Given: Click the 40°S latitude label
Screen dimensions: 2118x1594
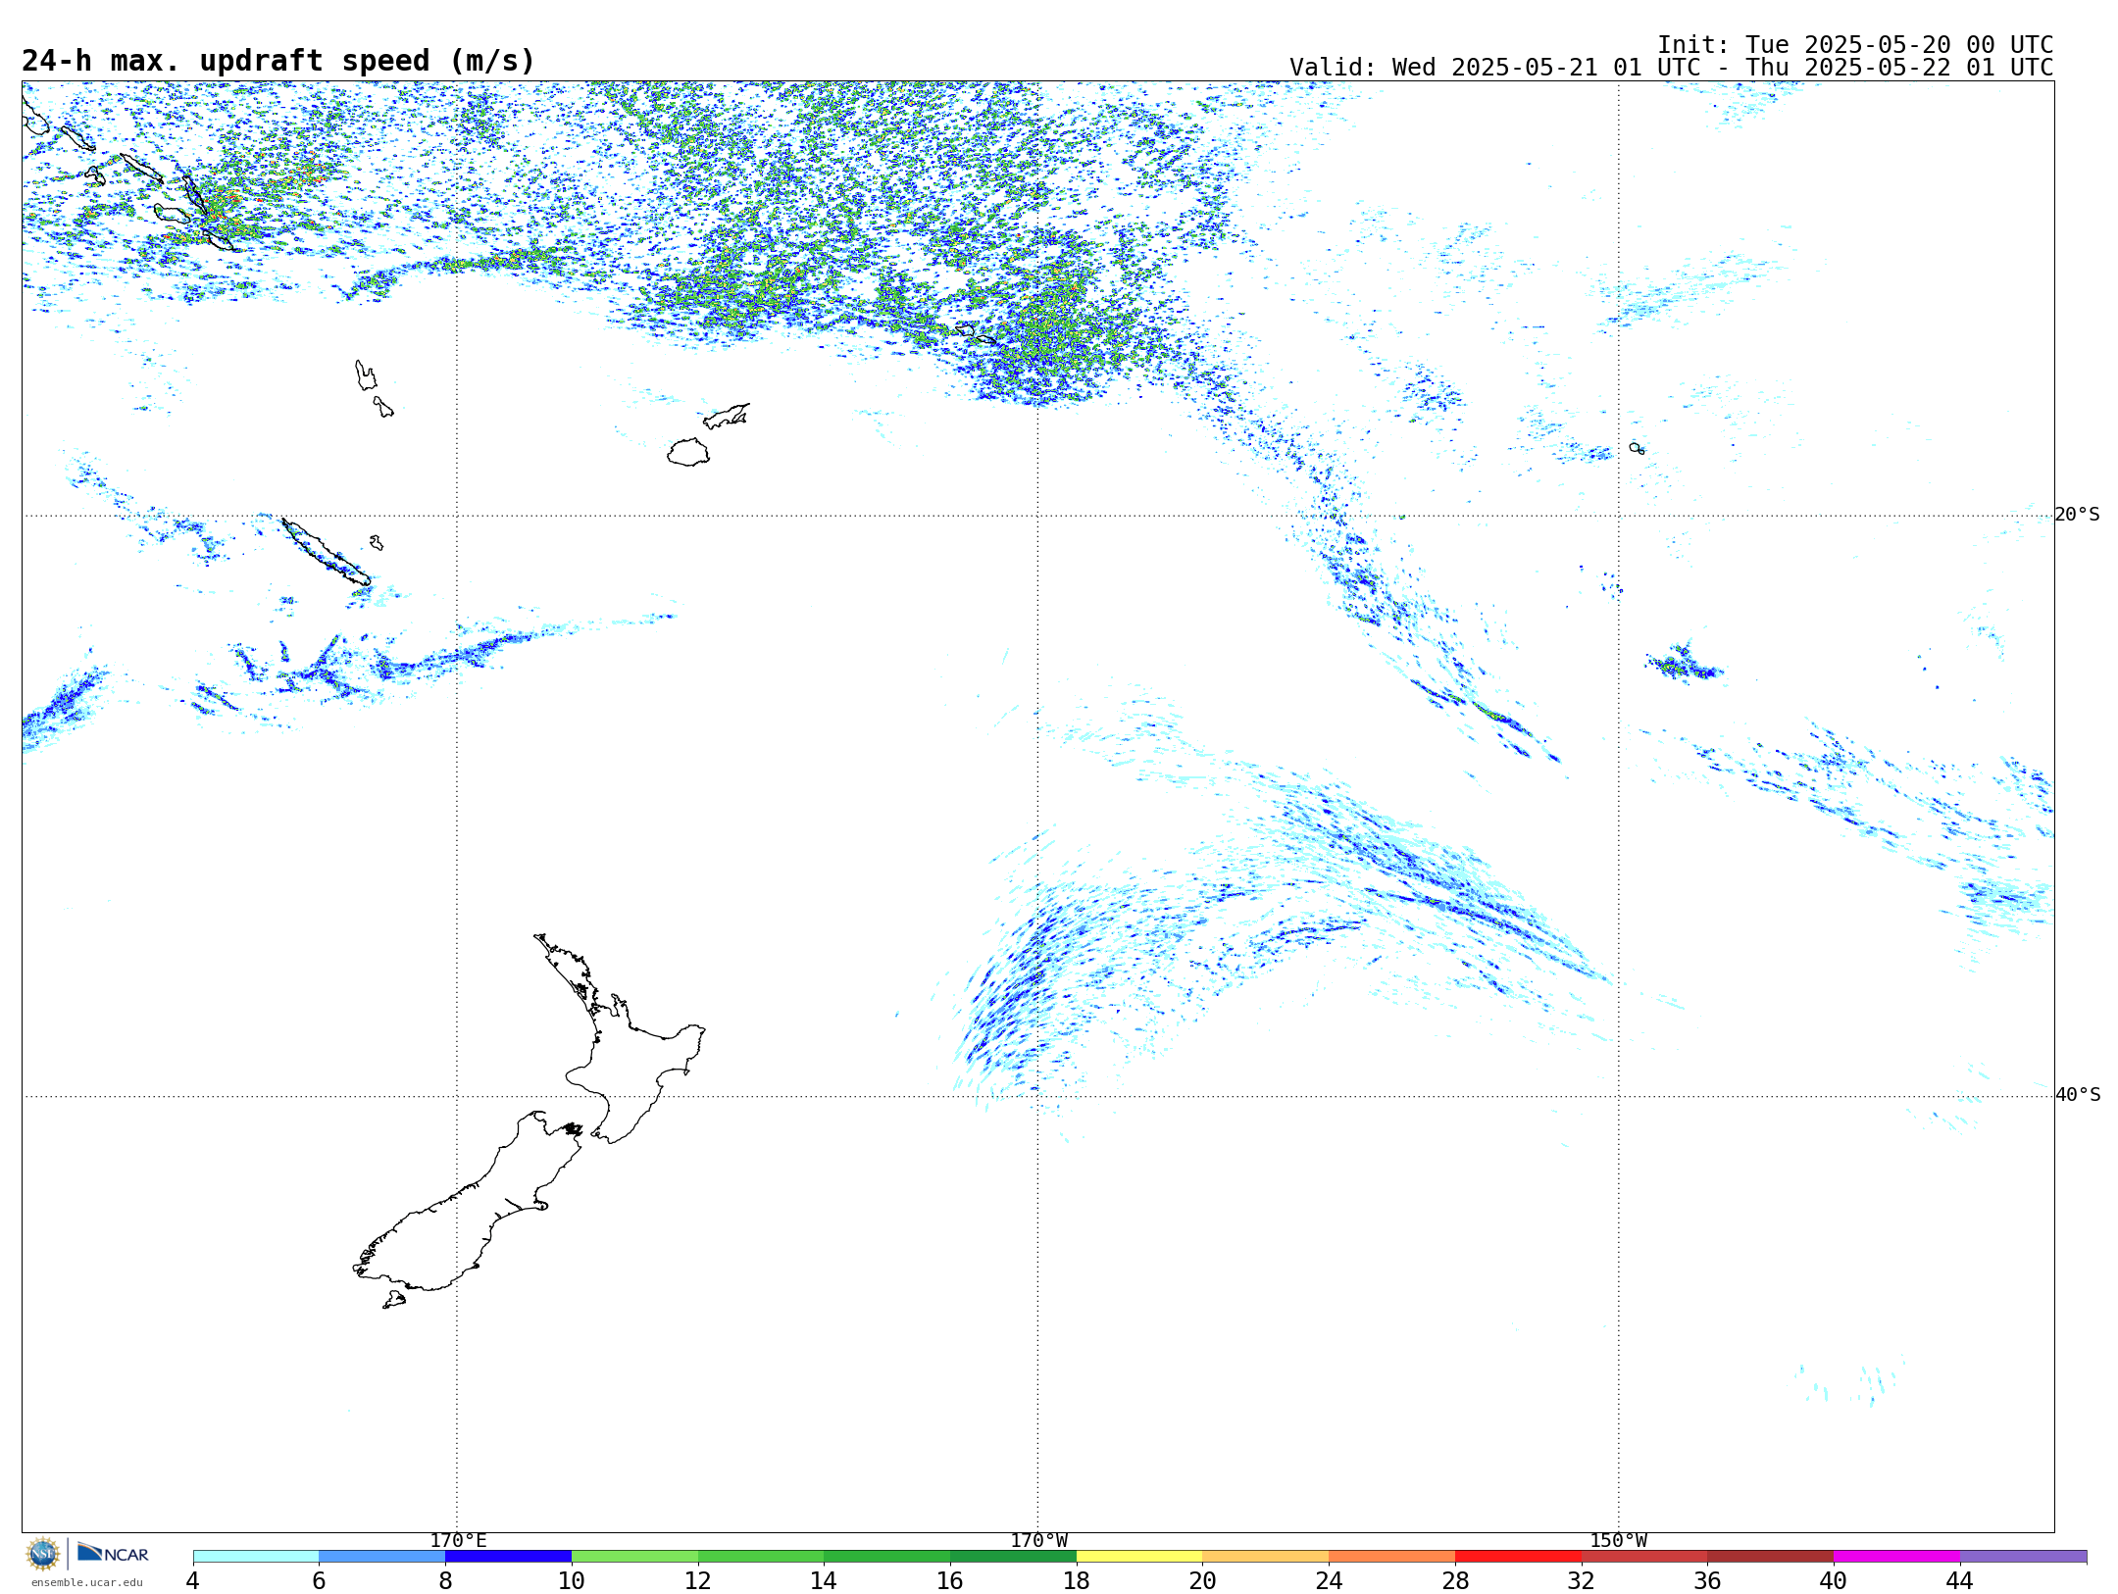Looking at the screenshot, I should click(x=2078, y=1095).
